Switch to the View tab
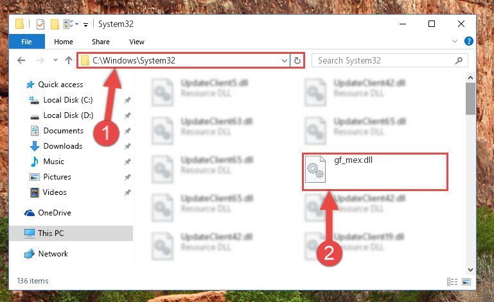Image resolution: width=494 pixels, height=302 pixels. click(136, 42)
